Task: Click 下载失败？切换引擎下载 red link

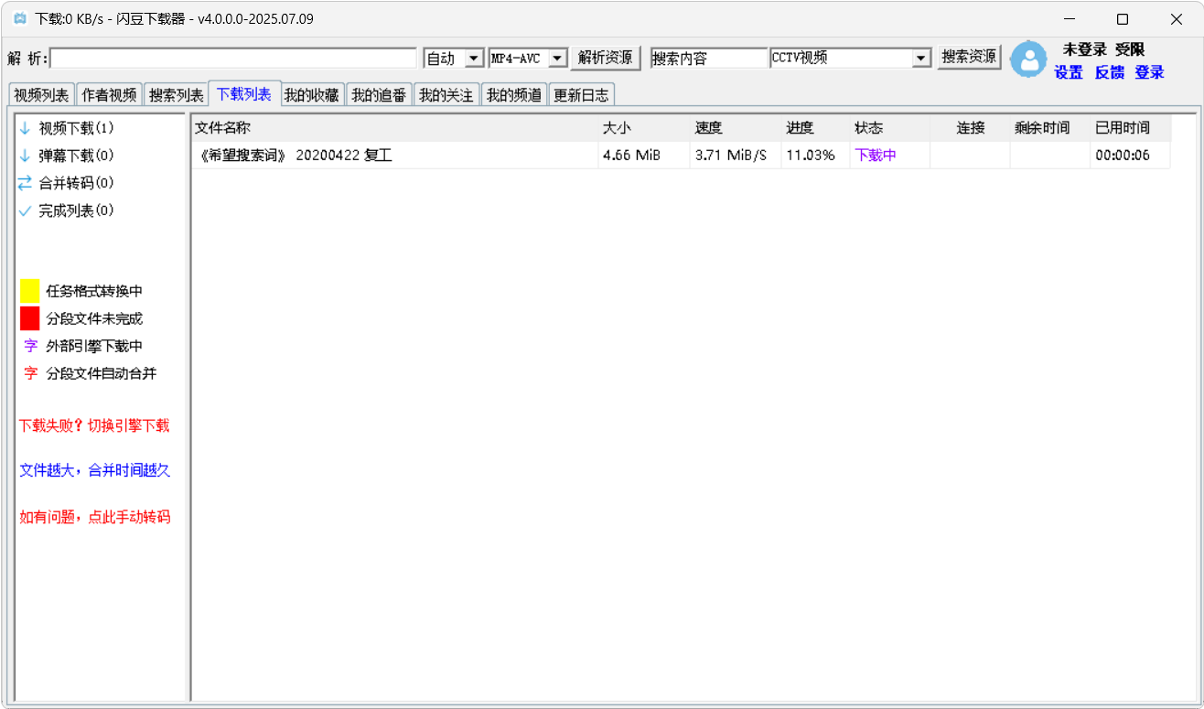Action: (x=94, y=426)
